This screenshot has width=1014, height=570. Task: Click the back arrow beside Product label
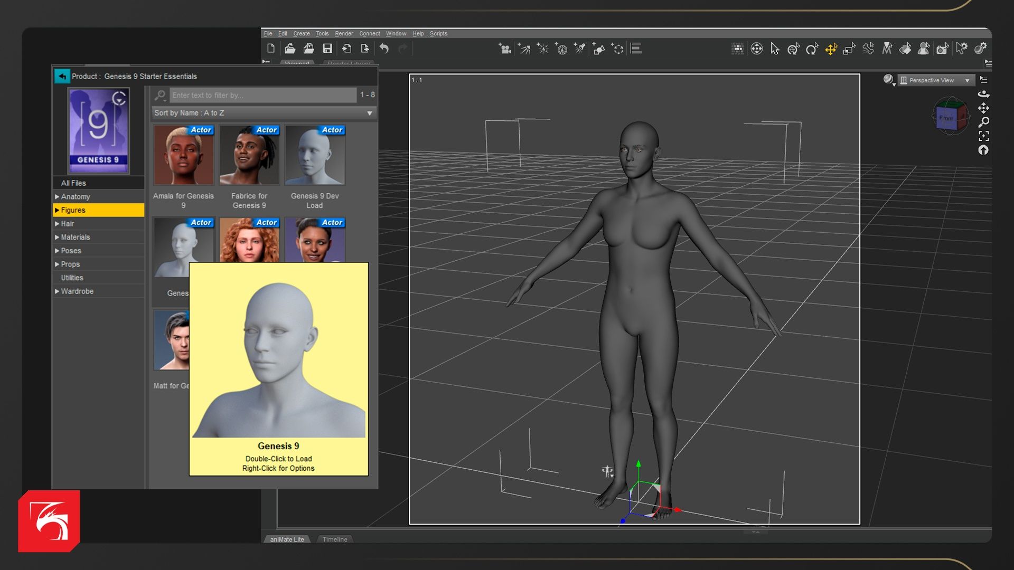click(62, 77)
